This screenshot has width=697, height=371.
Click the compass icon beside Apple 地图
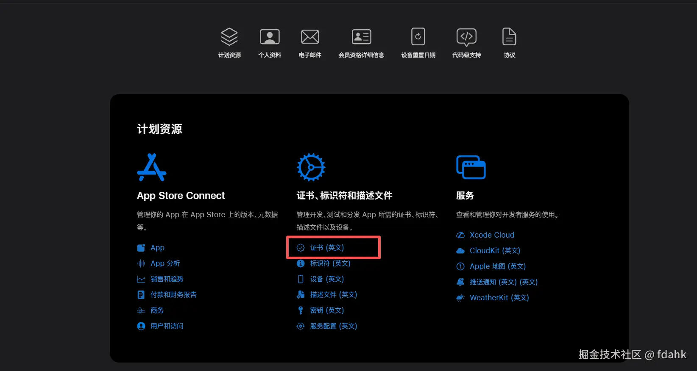(x=460, y=266)
